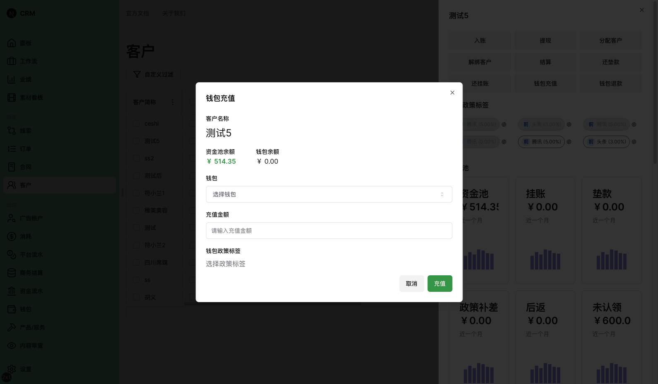Image resolution: width=658 pixels, height=384 pixels.
Task: Open 消耗 in the sidebar
Action: click(60, 236)
